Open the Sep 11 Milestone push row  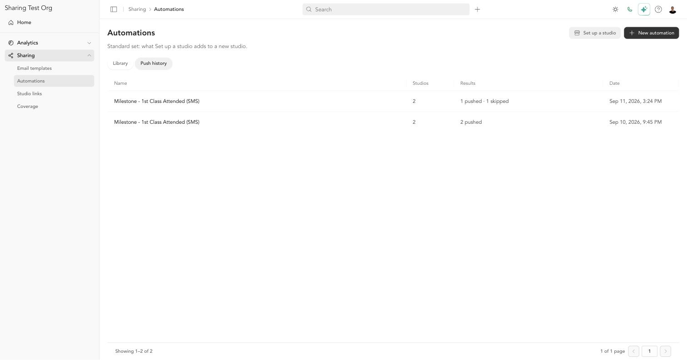393,101
